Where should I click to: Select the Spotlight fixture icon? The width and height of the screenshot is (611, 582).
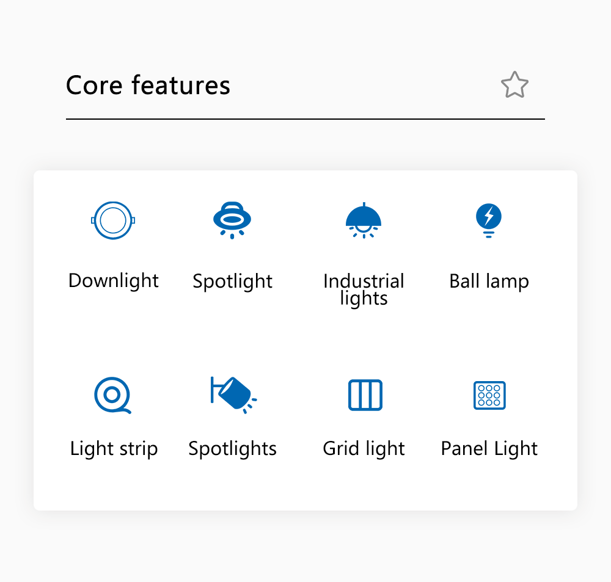232,220
